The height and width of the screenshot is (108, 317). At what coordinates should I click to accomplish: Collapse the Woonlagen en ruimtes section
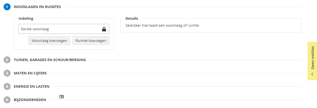click(37, 7)
